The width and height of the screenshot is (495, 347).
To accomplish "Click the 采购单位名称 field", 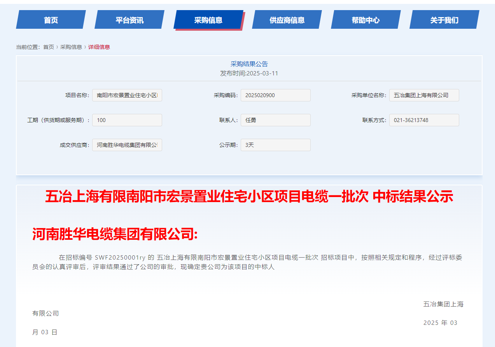I will [x=424, y=95].
